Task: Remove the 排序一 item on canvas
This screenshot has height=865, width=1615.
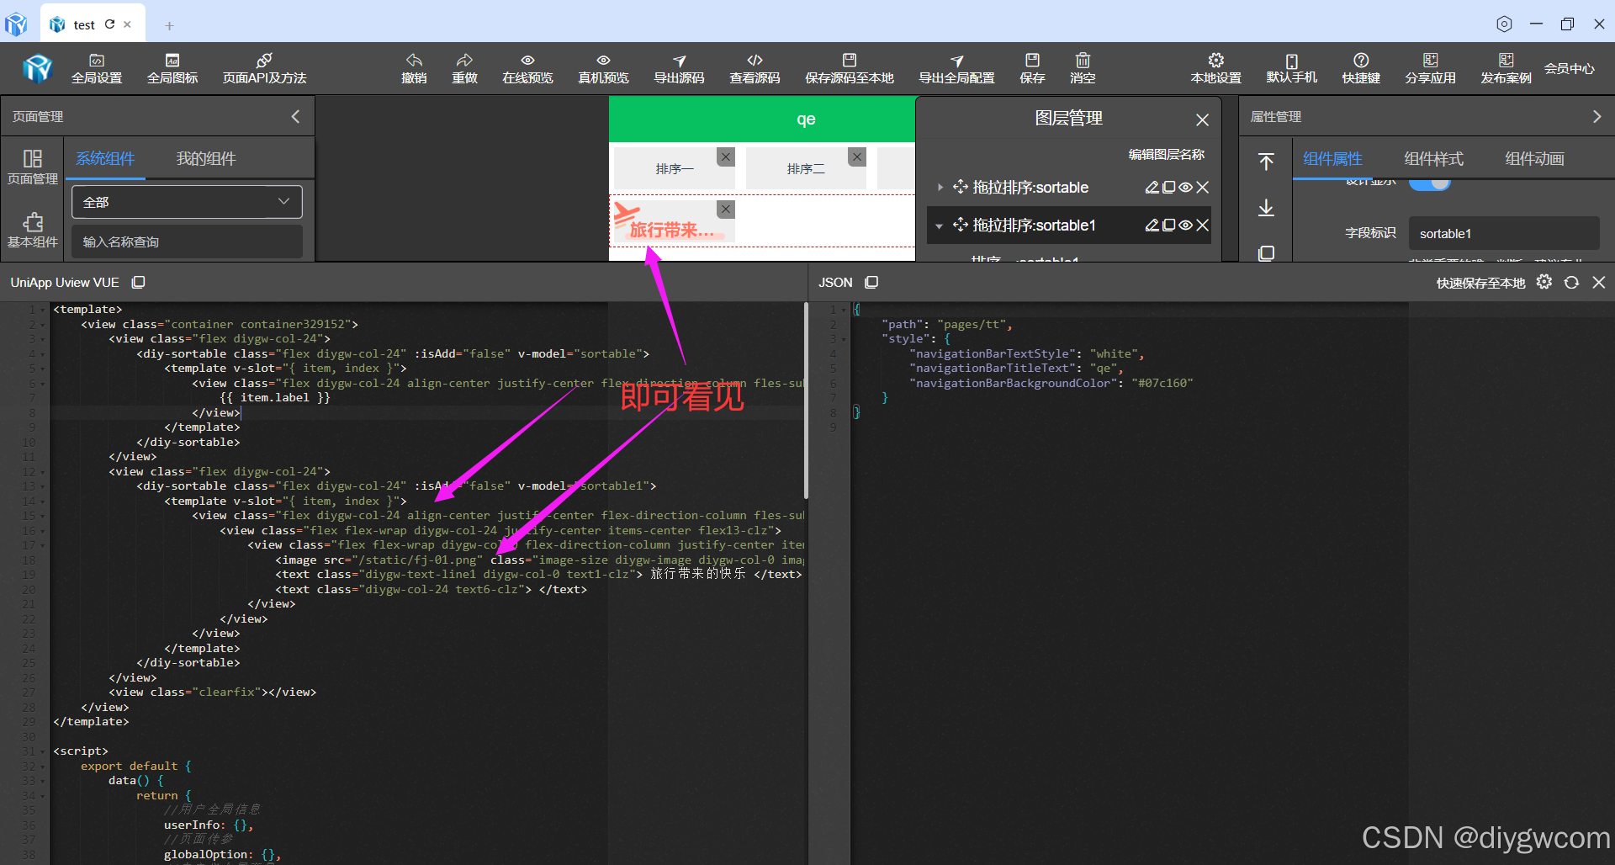Action: 725,157
